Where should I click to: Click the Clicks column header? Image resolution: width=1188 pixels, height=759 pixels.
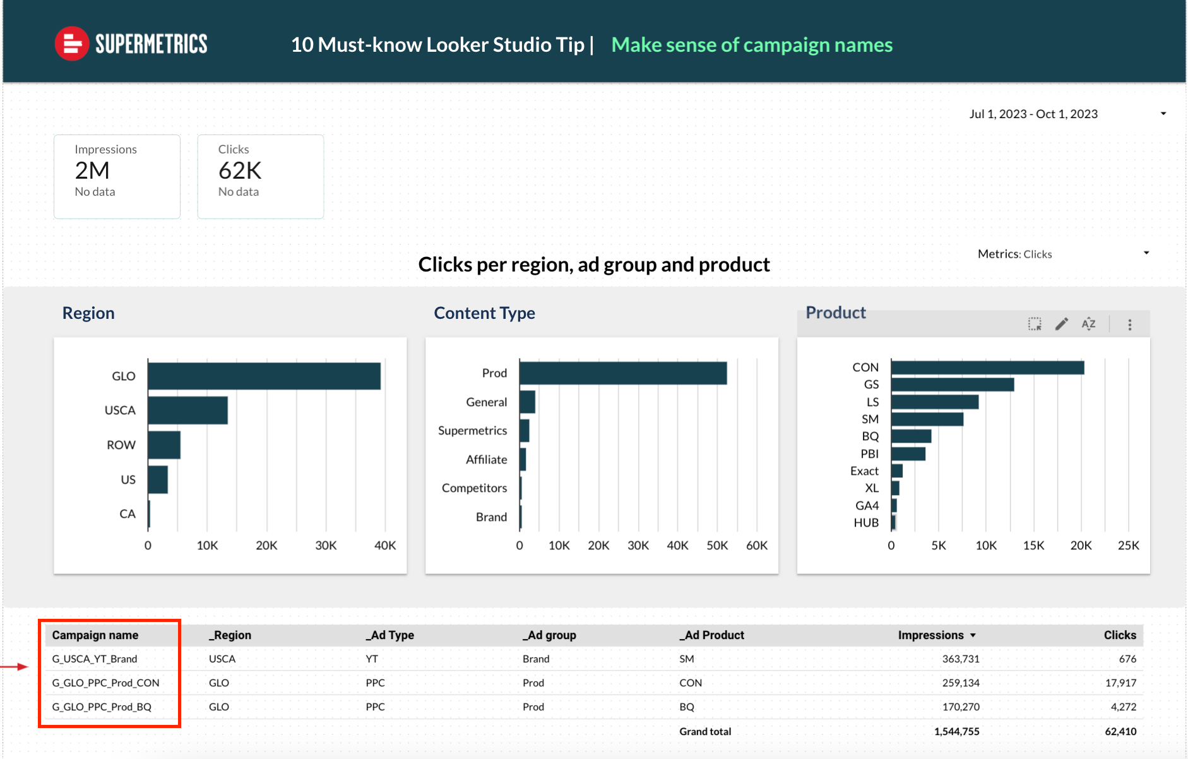point(1119,635)
